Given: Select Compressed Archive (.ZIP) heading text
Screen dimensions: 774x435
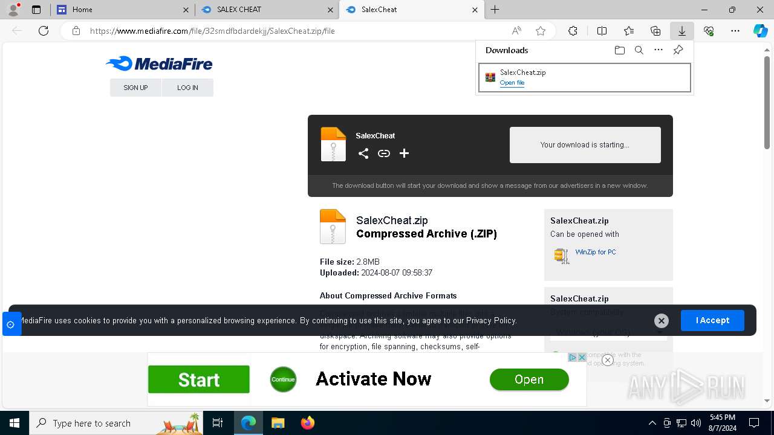Looking at the screenshot, I should click(426, 234).
